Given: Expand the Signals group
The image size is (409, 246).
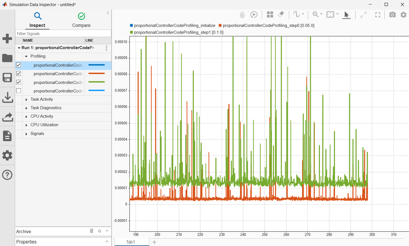Looking at the screenshot, I should 26,134.
